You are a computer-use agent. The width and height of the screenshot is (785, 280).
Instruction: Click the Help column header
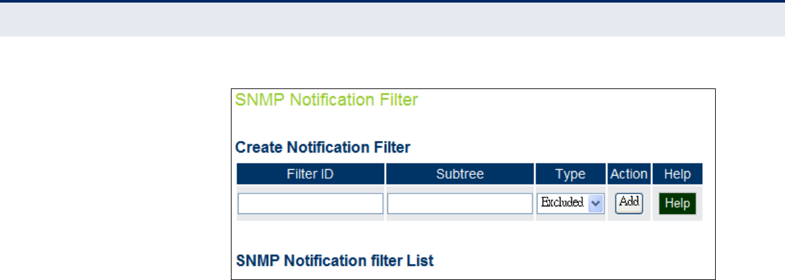(x=677, y=174)
